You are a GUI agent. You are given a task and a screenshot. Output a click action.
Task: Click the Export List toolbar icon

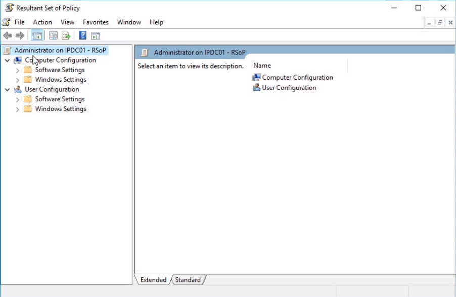click(66, 35)
